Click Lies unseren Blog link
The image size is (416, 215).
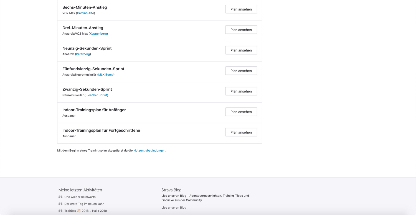tap(174, 208)
